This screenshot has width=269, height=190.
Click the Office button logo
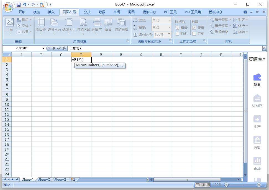[8, 7]
